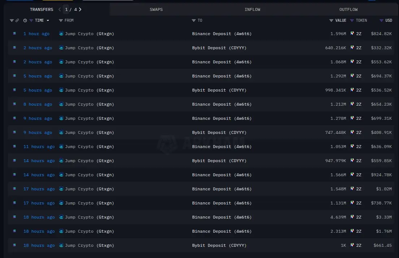Screen dimensions: 399x258
Task: Open the USD column filter
Action: point(381,20)
